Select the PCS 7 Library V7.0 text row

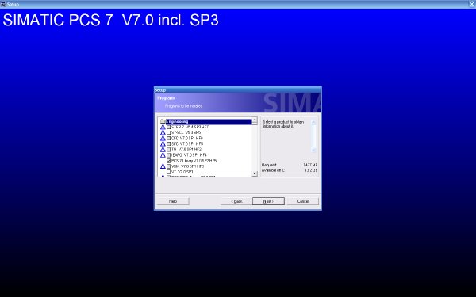(x=194, y=161)
